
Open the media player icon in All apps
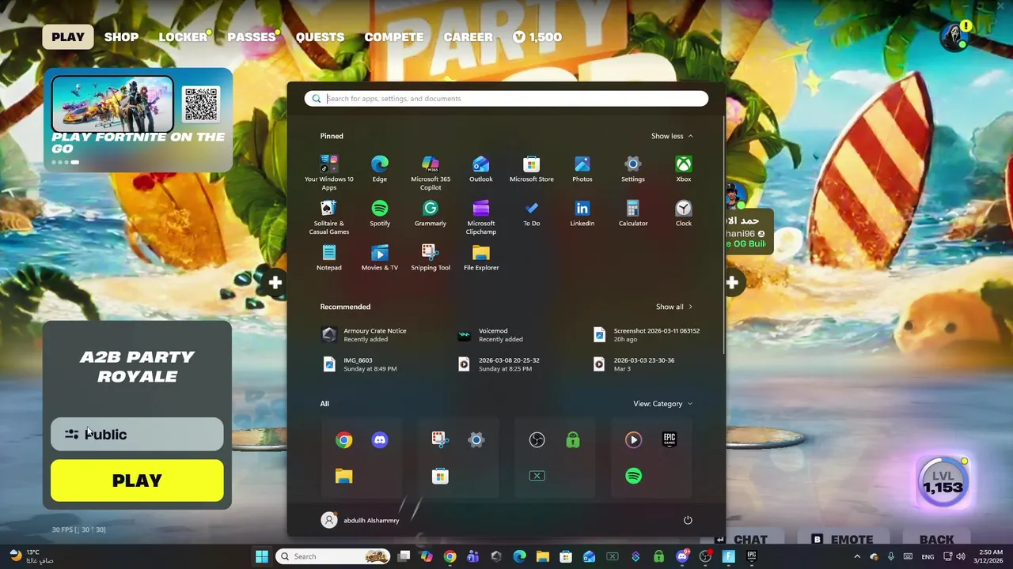pyautogui.click(x=633, y=440)
